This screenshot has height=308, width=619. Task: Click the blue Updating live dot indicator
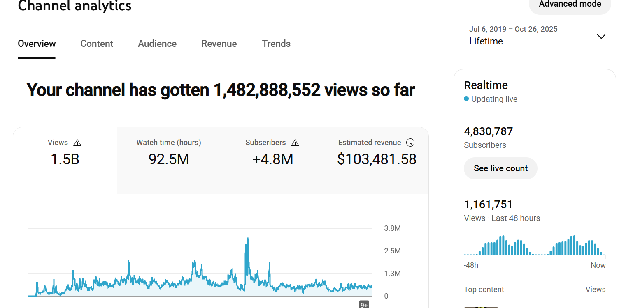coord(466,99)
